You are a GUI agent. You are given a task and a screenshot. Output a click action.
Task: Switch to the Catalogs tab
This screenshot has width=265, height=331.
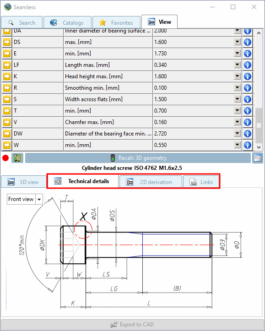(67, 22)
